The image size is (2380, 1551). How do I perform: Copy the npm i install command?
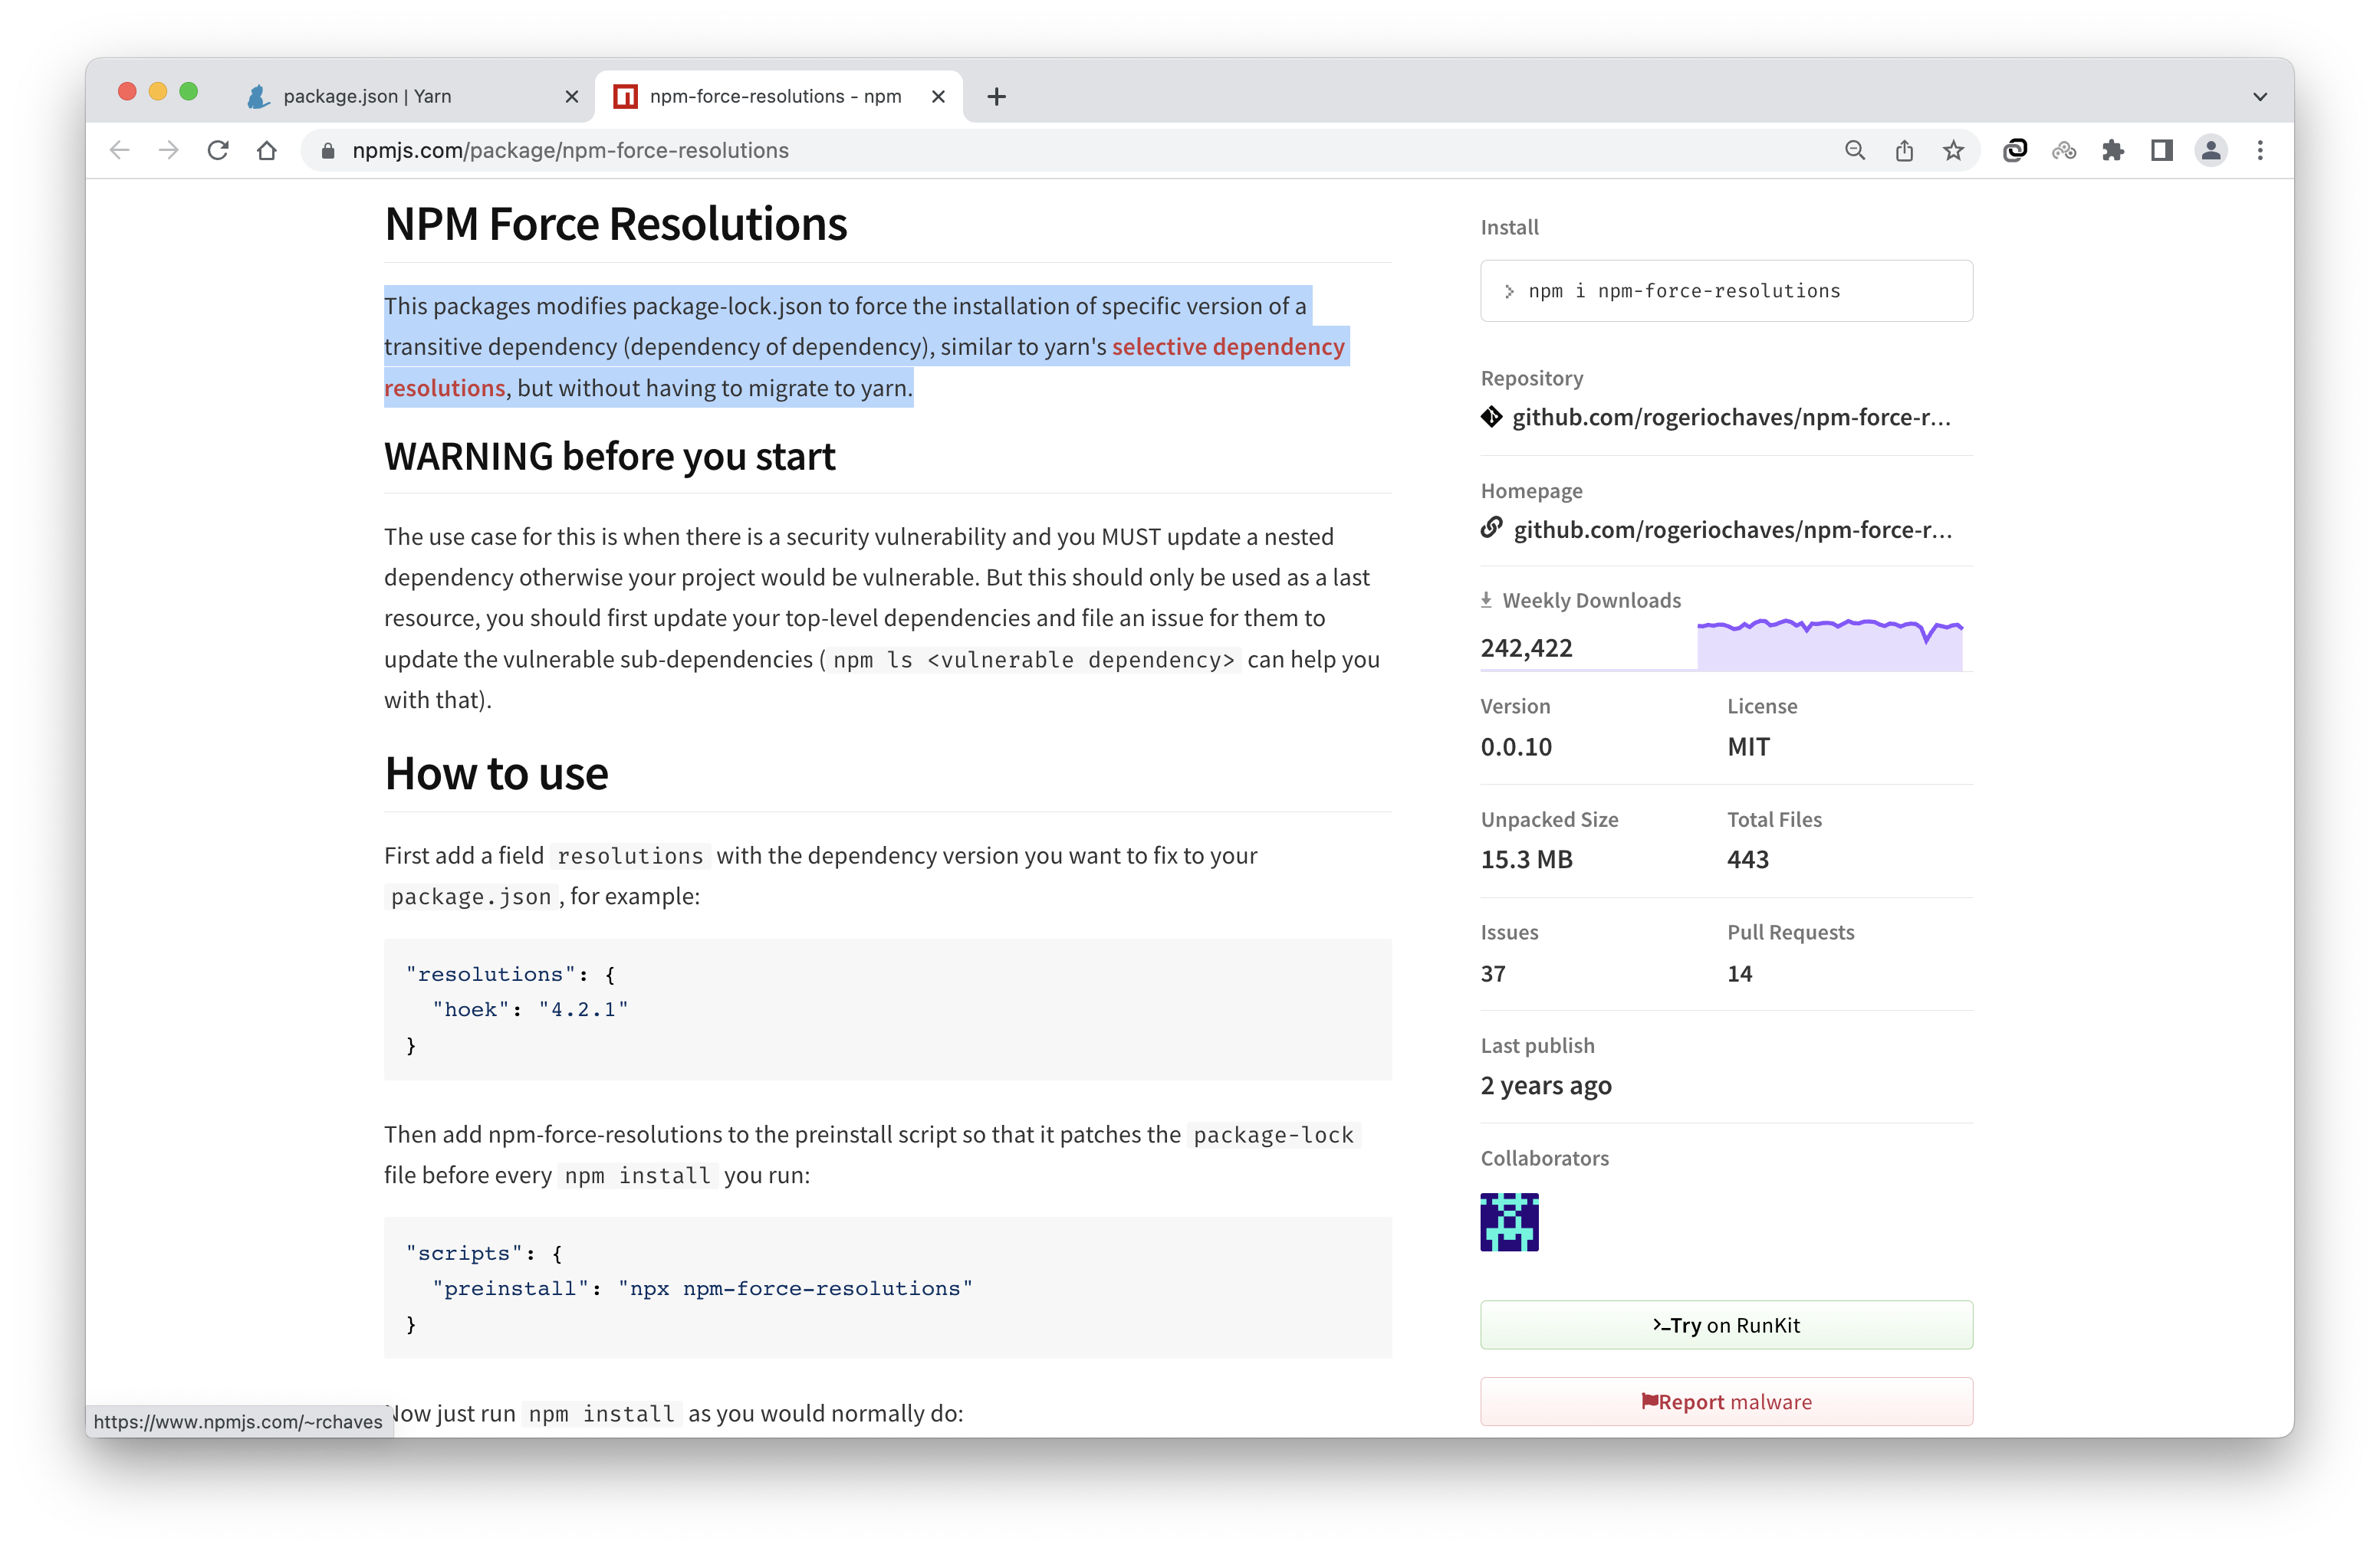tap(1726, 291)
